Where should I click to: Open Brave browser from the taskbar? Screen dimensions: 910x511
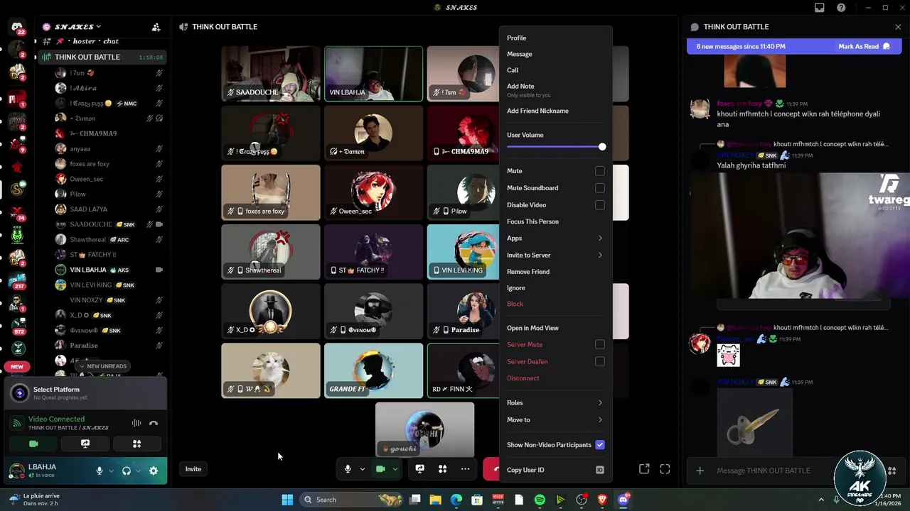[x=602, y=500]
